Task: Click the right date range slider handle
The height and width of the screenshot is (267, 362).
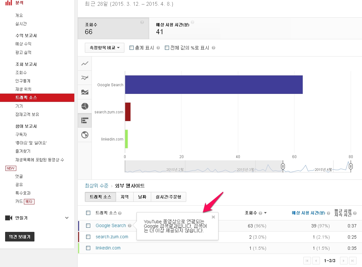Action: 351,166
